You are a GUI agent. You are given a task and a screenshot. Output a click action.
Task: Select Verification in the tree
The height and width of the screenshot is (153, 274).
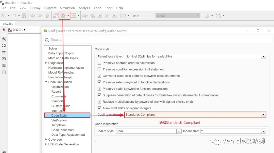[59, 120]
